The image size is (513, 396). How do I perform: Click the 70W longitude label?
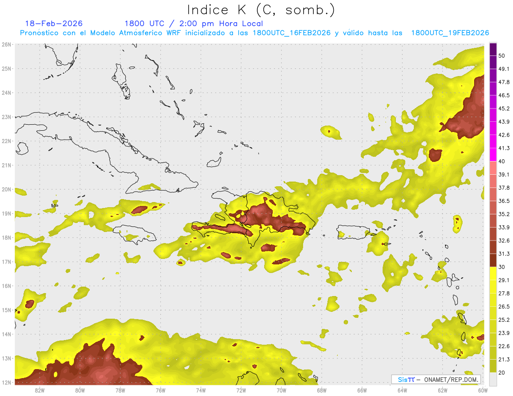pyautogui.click(x=281, y=390)
